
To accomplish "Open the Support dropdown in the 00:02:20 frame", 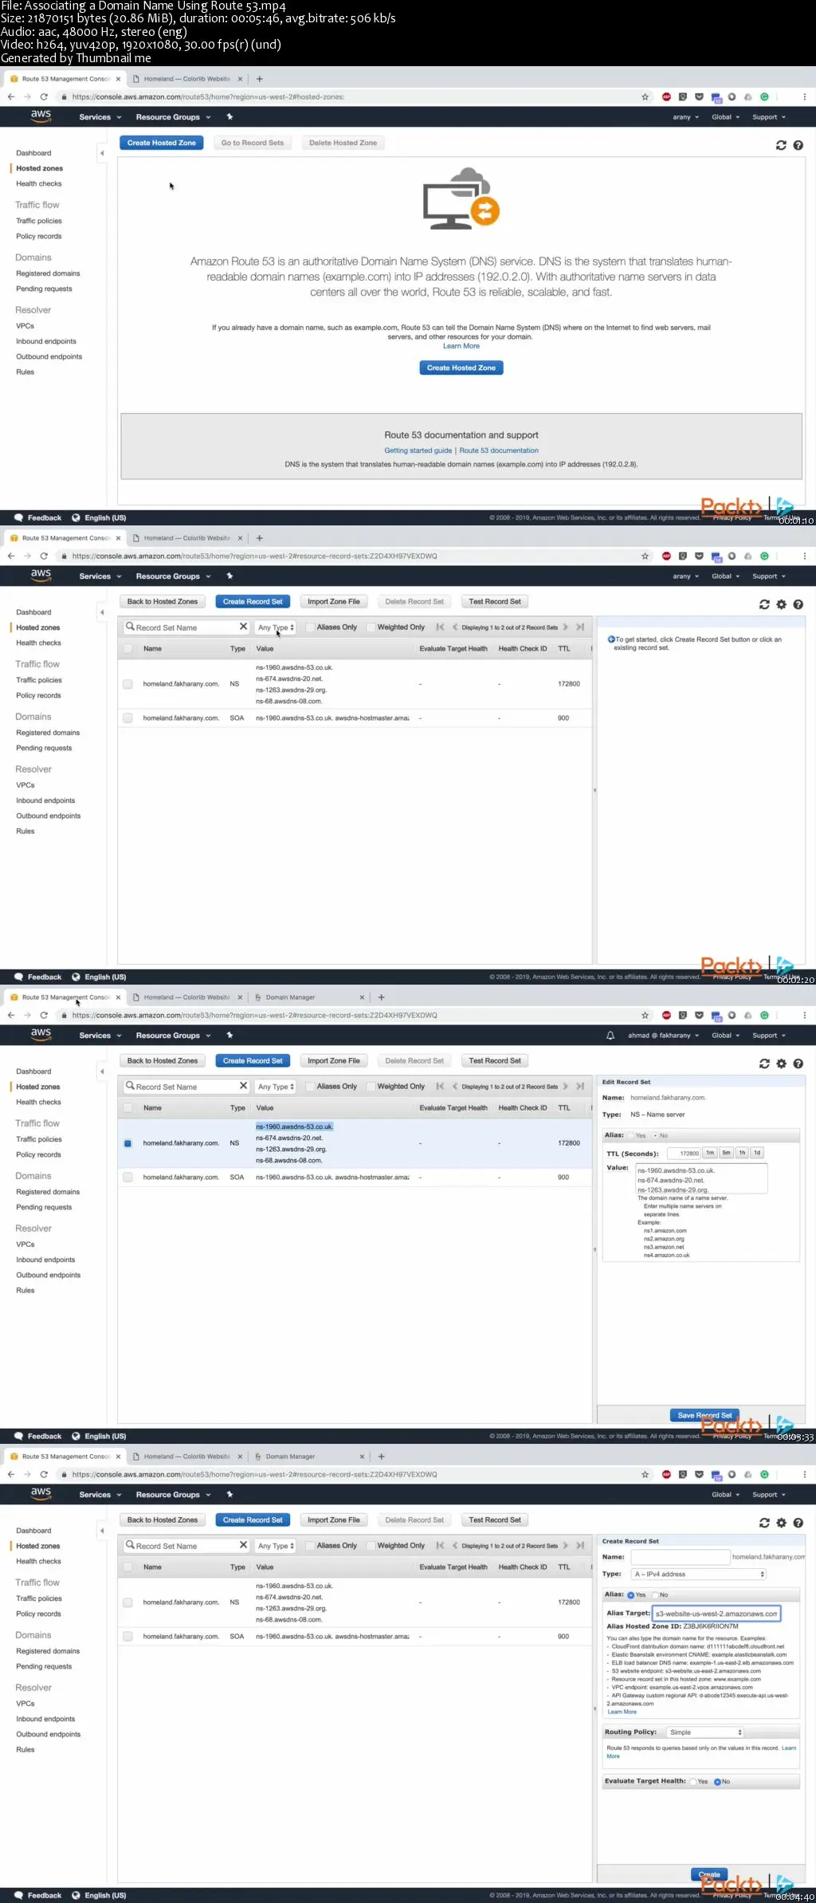I will pyautogui.click(x=769, y=576).
